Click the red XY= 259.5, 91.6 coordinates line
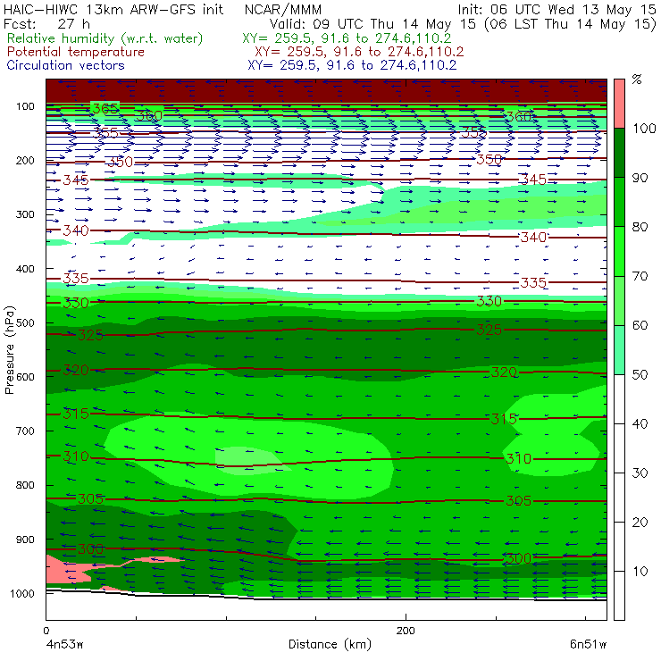The height and width of the screenshot is (661, 661). click(359, 52)
